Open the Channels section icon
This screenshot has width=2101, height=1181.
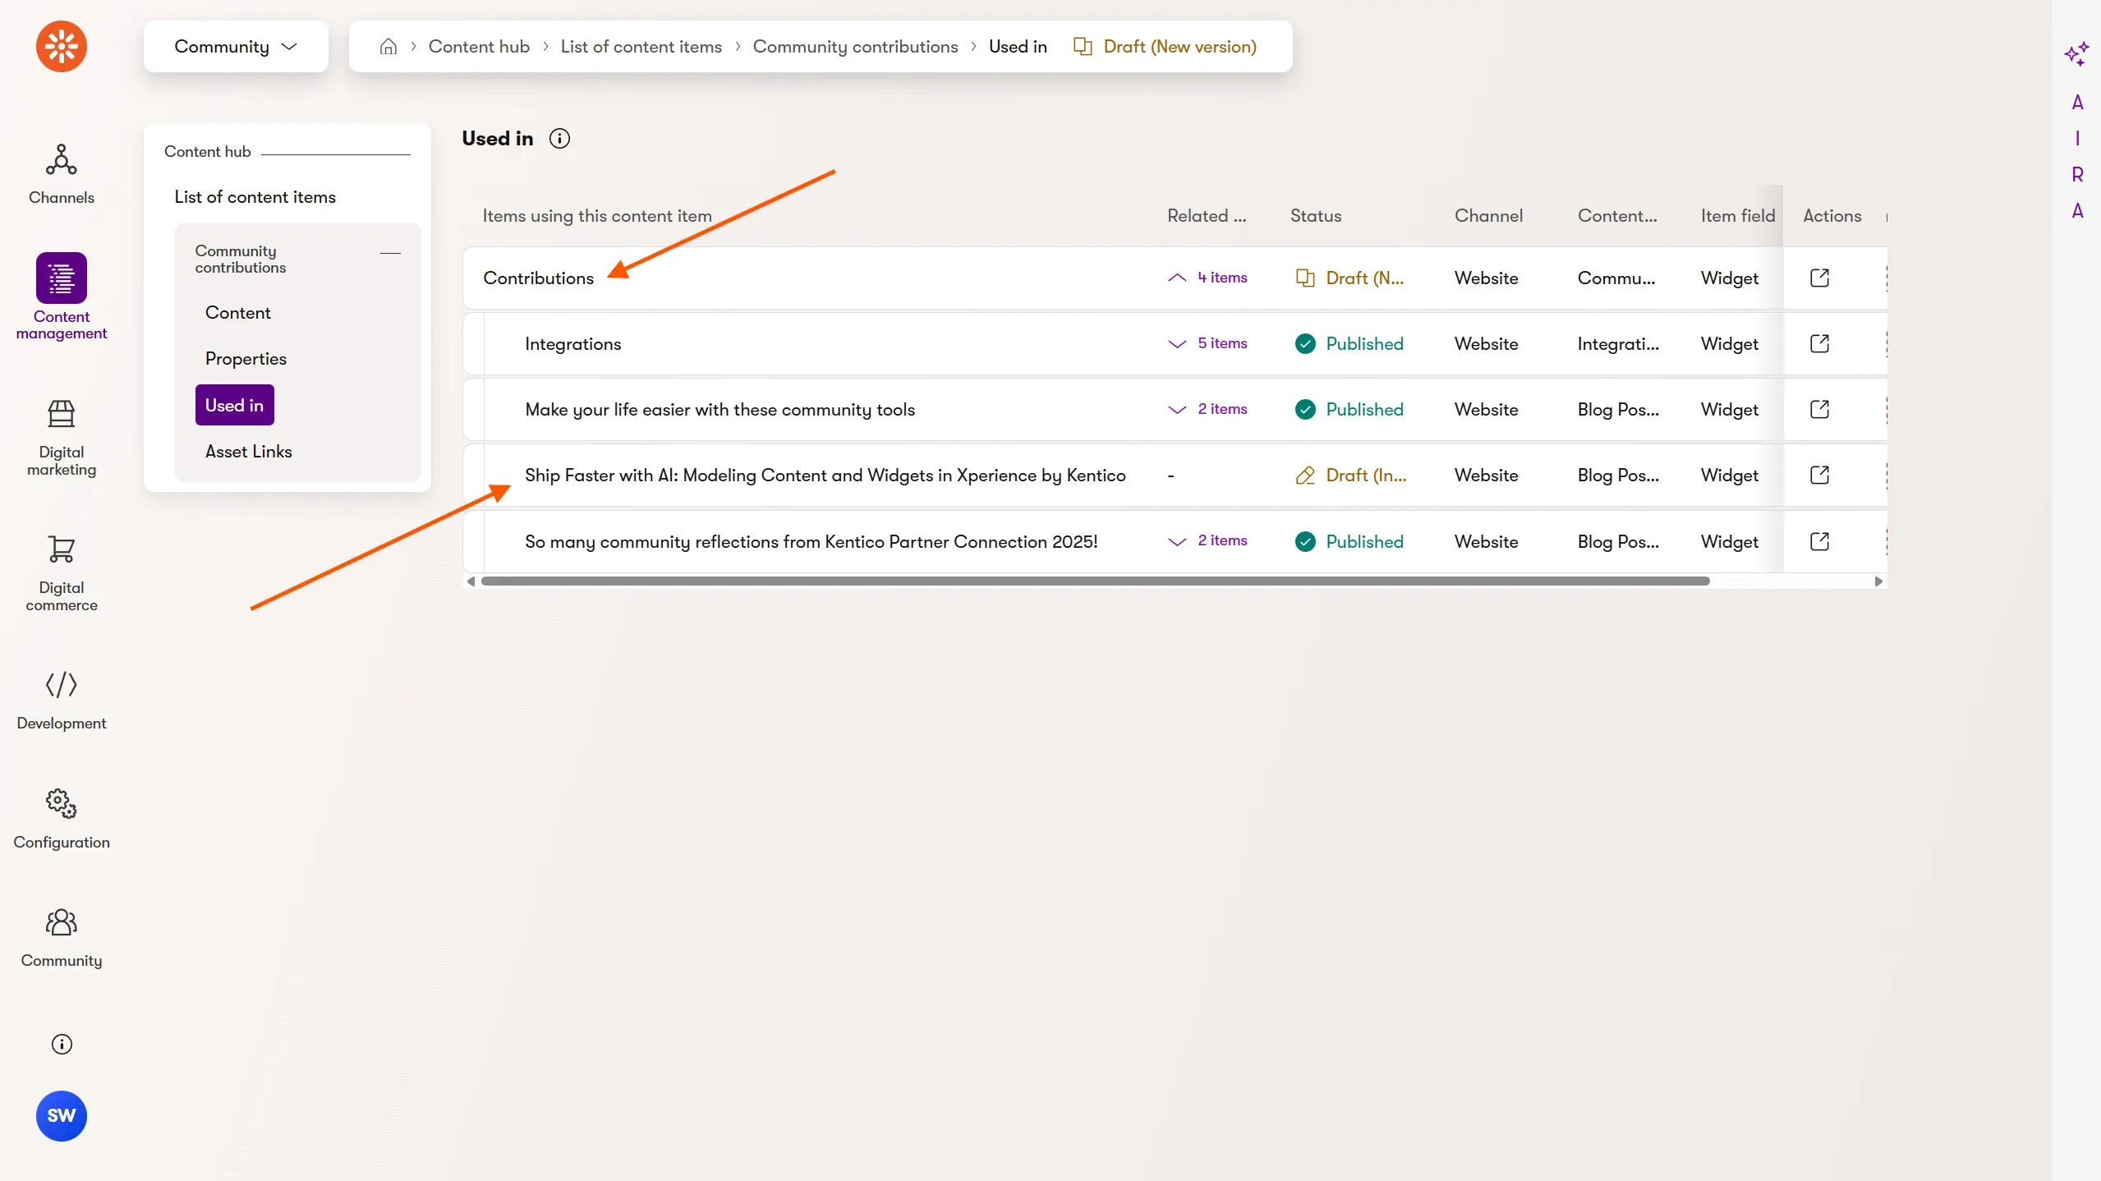62,160
